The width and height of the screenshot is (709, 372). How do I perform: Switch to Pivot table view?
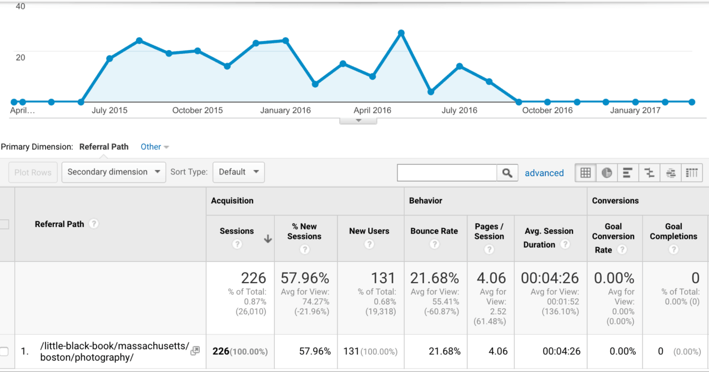tap(692, 173)
